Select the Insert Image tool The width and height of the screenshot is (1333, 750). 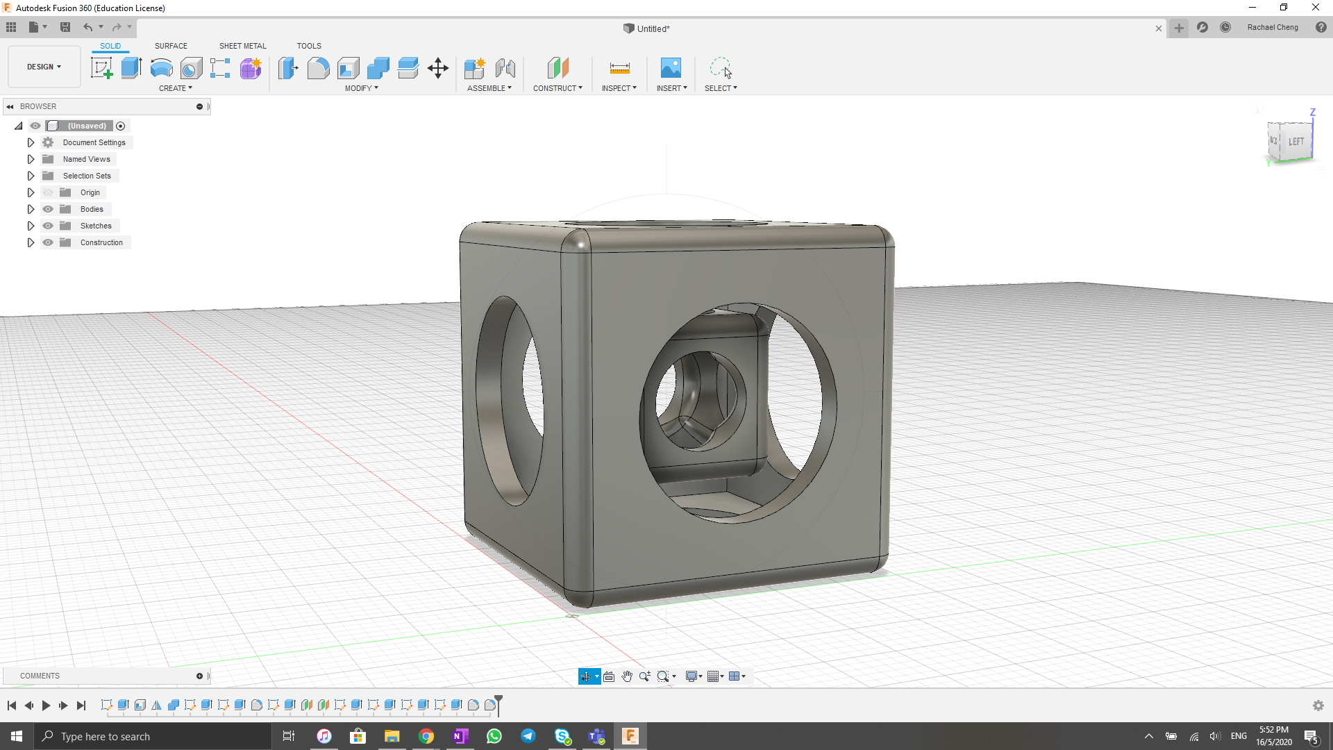click(671, 68)
